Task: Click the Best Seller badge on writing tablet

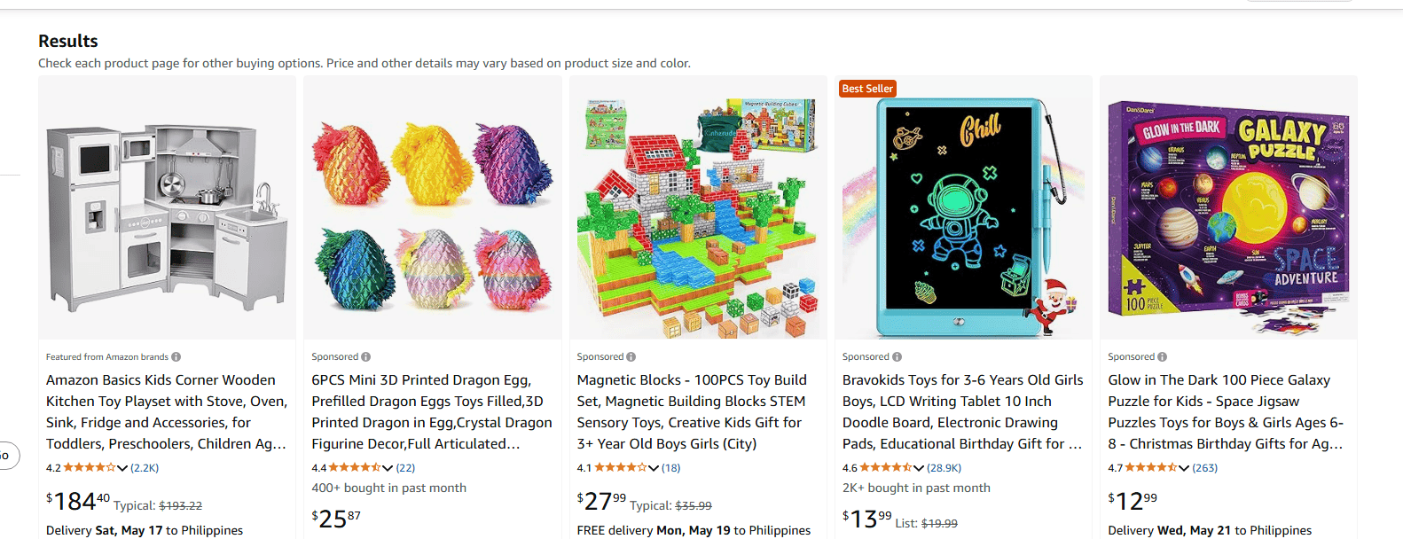Action: coord(867,89)
